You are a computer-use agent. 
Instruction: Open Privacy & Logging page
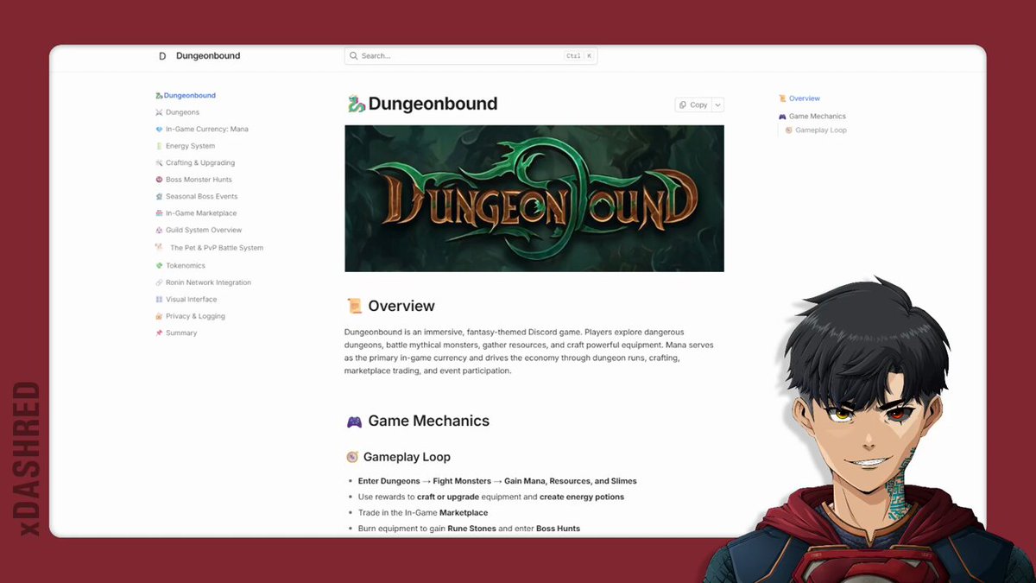click(195, 316)
